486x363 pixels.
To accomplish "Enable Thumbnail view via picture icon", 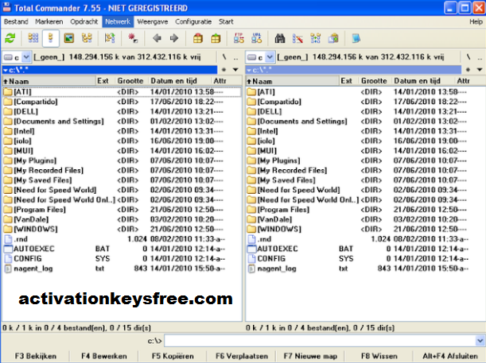I will click(69, 38).
